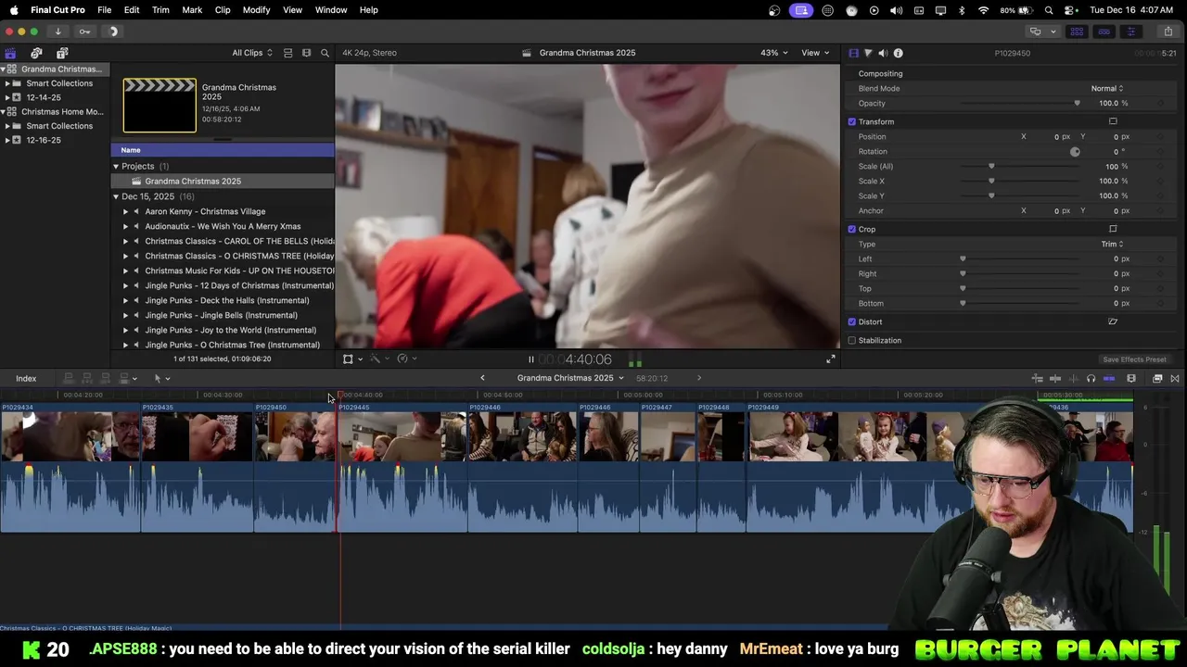Uncheck the Distort checkbox

[851, 321]
